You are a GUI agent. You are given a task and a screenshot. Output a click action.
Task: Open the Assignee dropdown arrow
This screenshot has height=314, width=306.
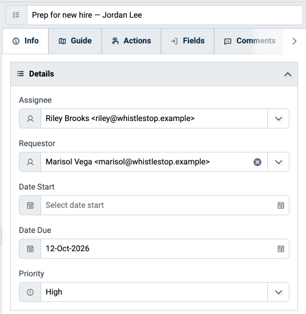[x=279, y=119]
